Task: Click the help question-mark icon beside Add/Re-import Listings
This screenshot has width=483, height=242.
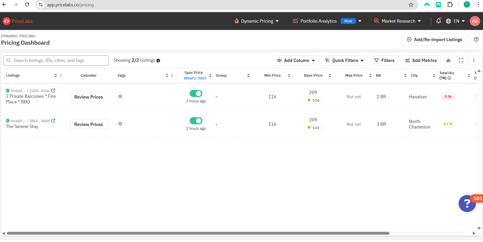Action: [x=476, y=39]
